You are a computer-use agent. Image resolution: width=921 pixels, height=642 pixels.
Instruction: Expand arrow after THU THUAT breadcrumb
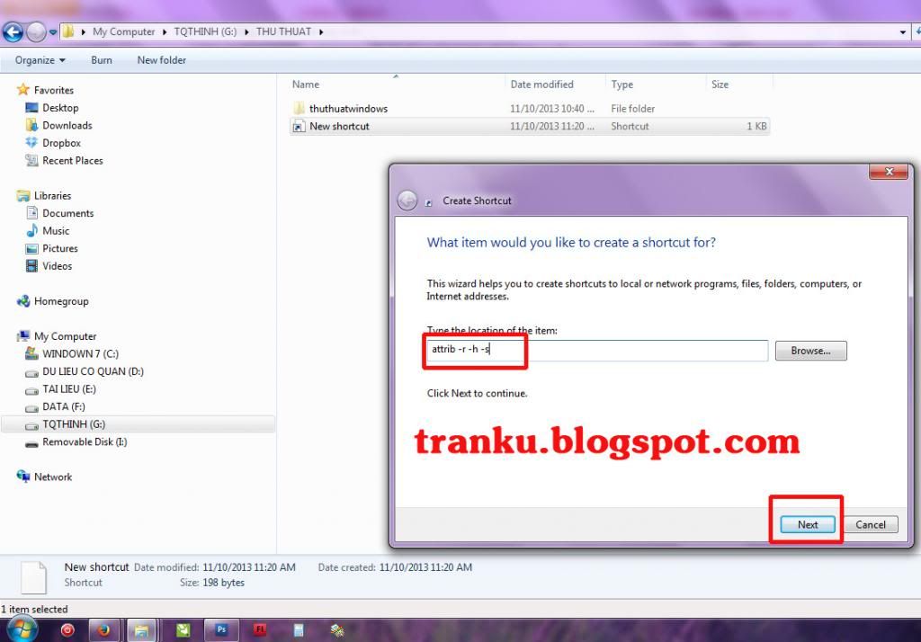321,32
